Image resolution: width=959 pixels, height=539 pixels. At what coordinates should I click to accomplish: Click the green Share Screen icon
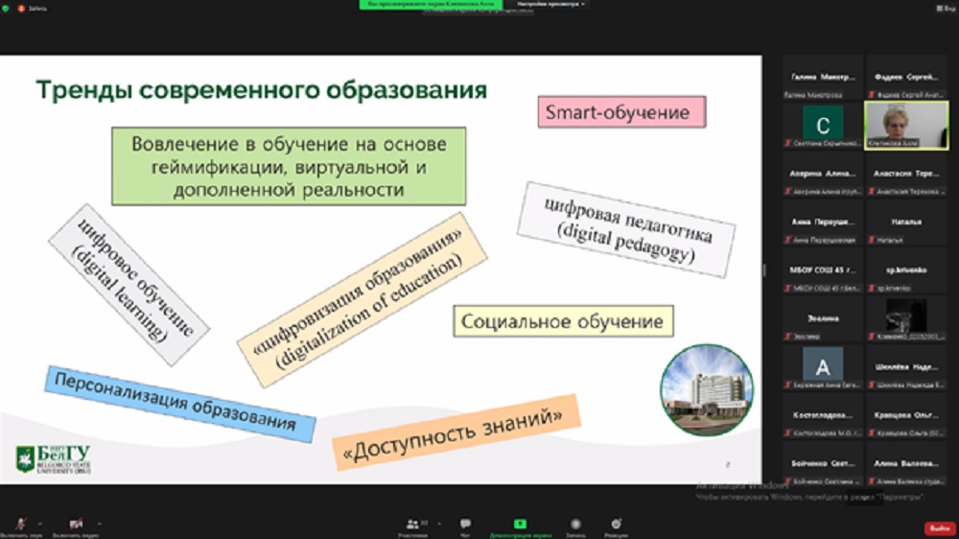pos(520,524)
